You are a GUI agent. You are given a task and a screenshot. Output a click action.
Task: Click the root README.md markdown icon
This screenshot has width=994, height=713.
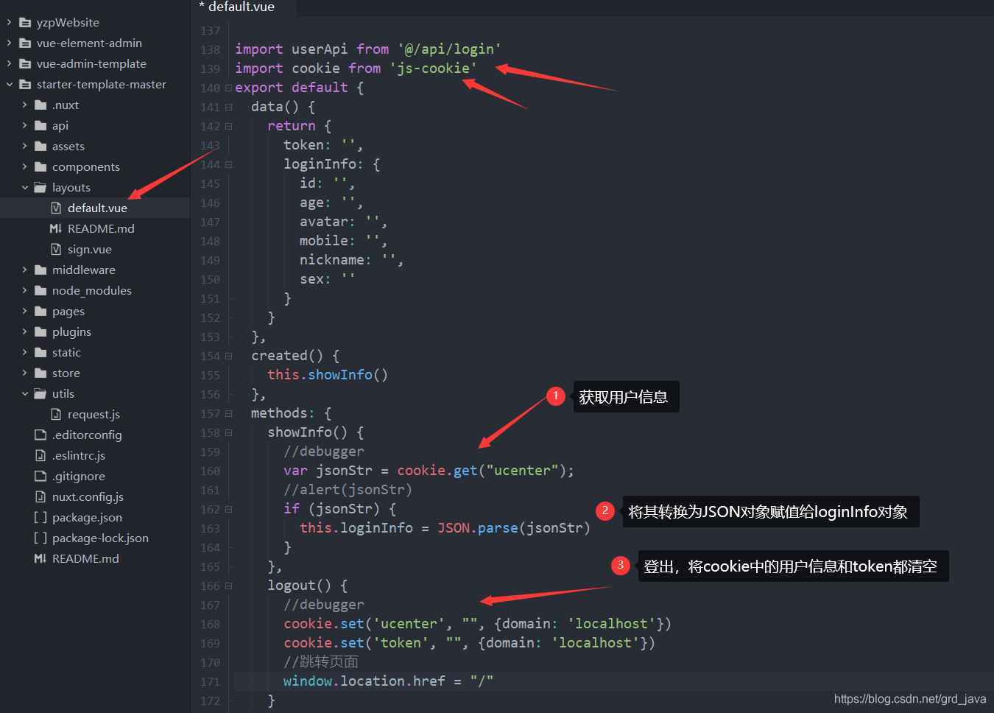pyautogui.click(x=40, y=558)
